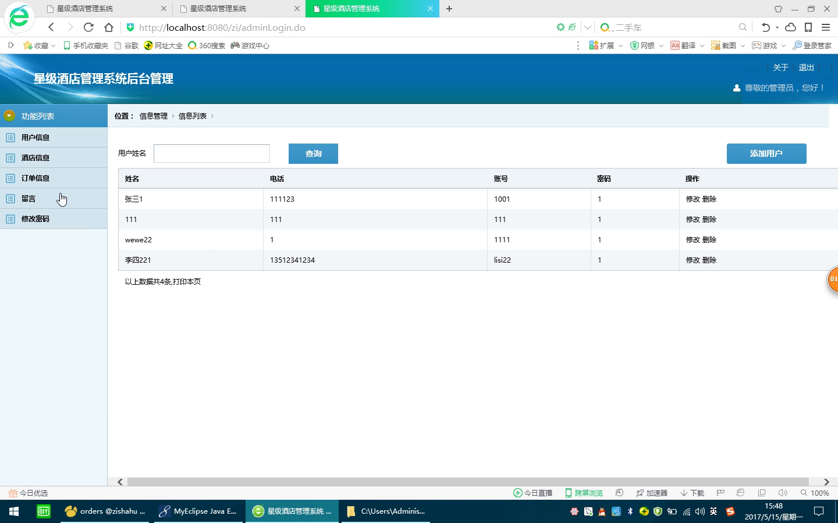Open the undo-tab history dropdown arrow

(777, 27)
